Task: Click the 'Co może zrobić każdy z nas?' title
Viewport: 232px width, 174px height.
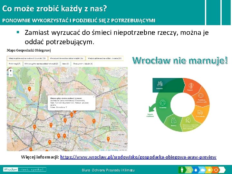Action: click(x=54, y=8)
